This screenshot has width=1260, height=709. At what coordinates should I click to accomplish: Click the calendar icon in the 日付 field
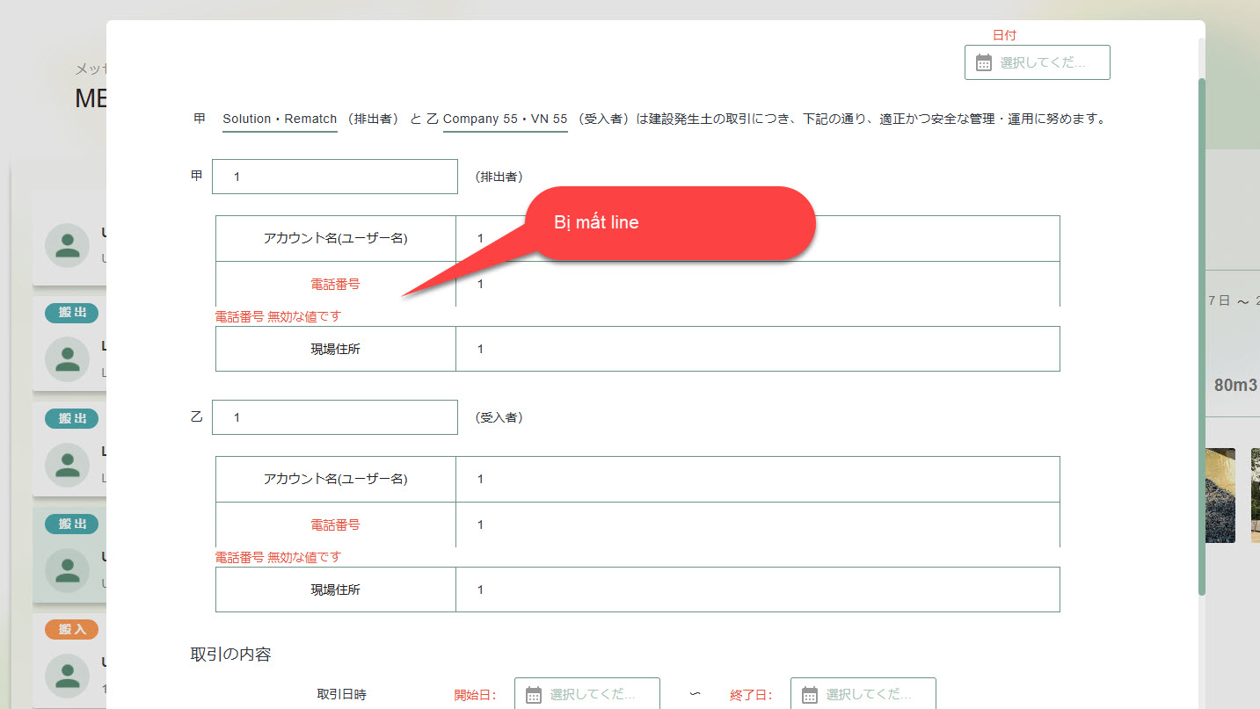click(984, 62)
